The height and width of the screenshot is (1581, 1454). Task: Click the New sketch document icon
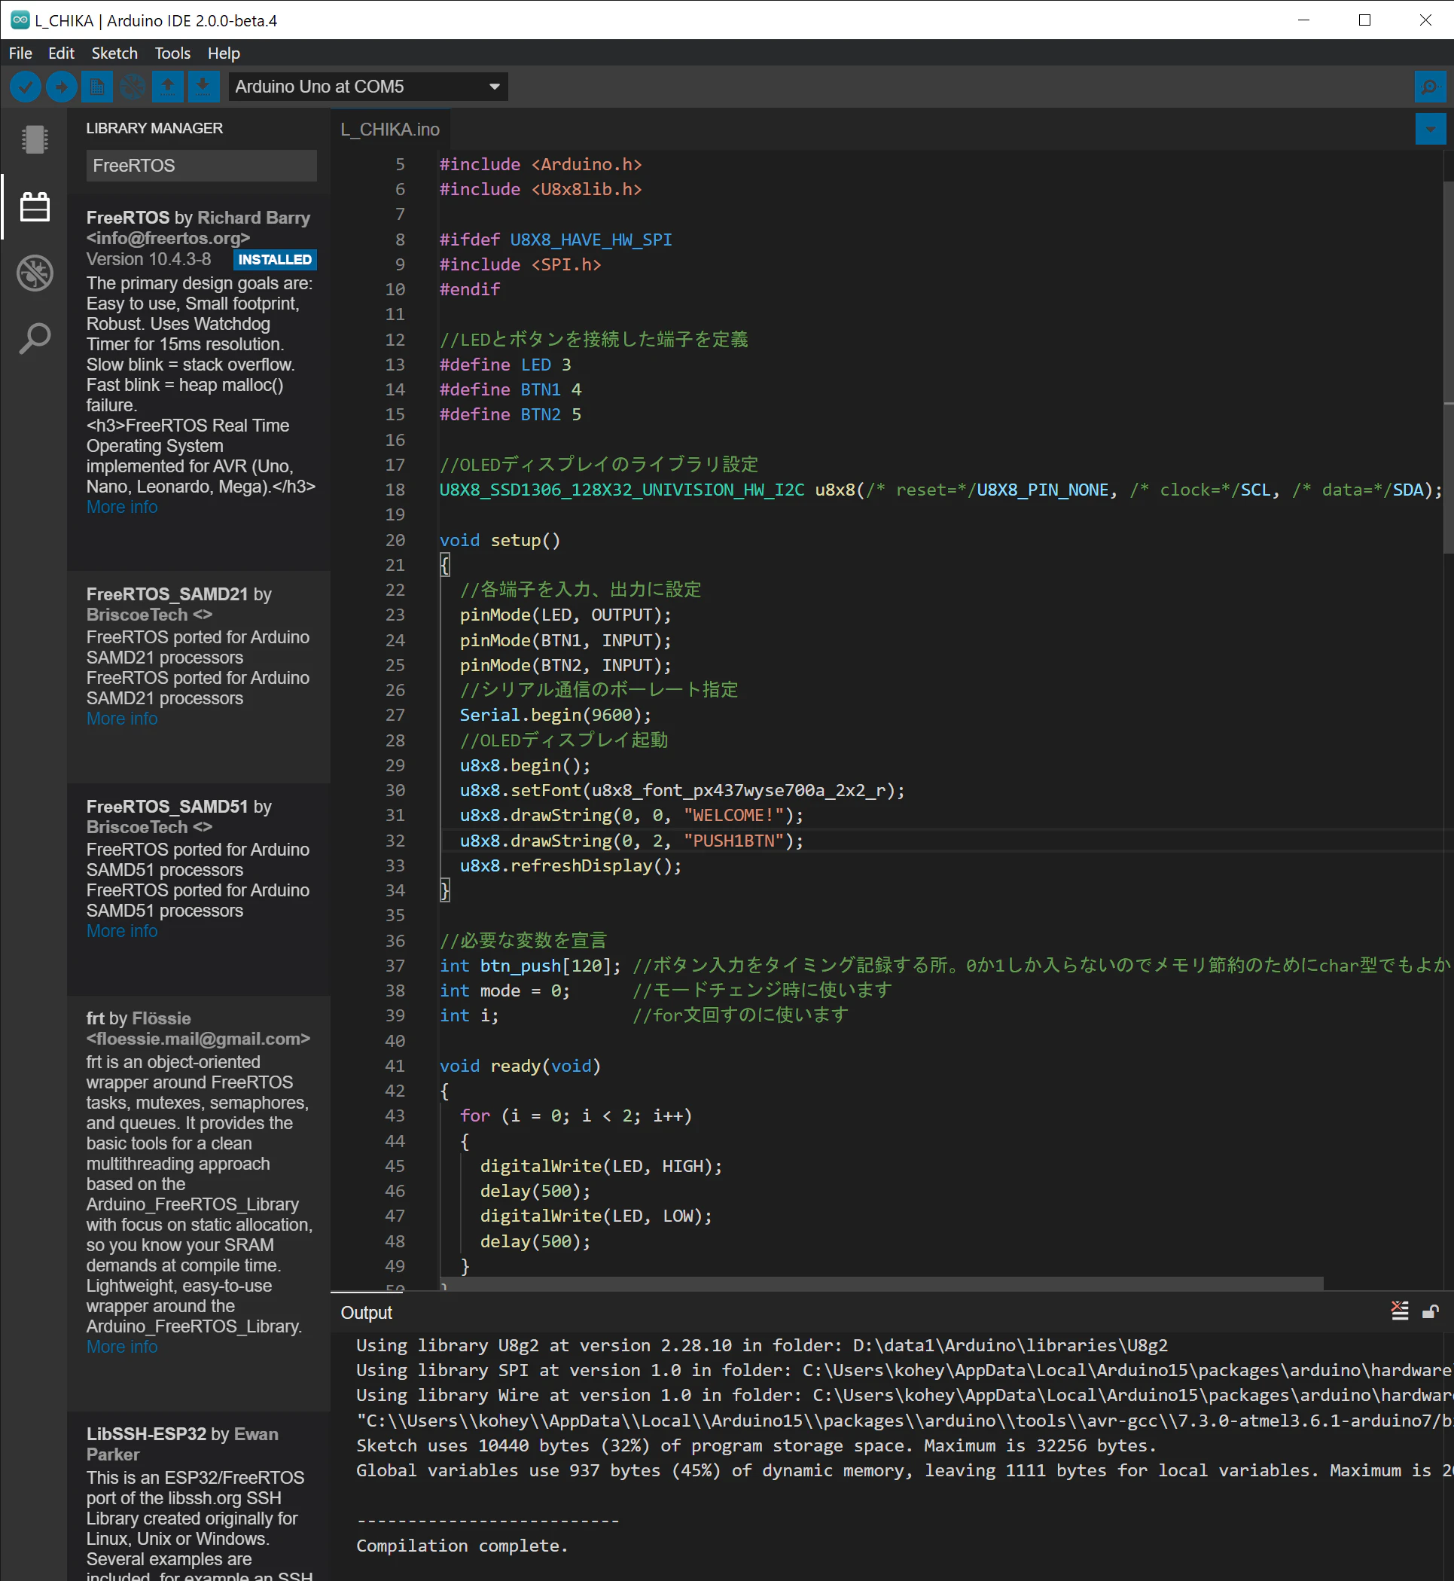point(97,87)
